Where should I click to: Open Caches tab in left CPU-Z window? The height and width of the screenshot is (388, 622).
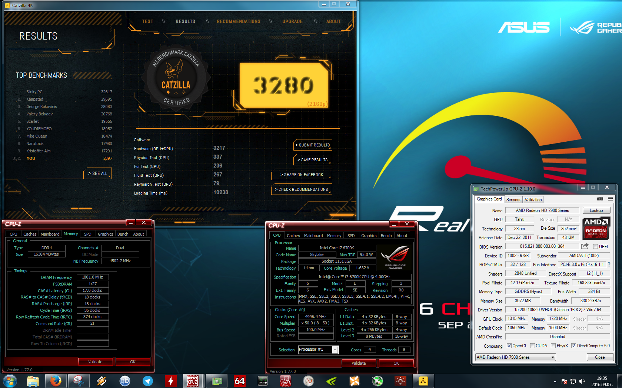pyautogui.click(x=30, y=234)
